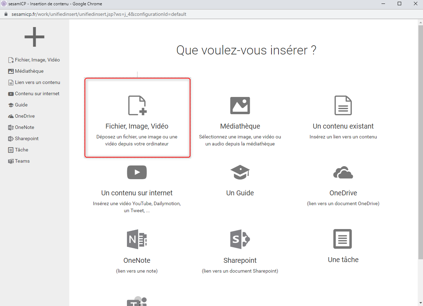Choose the graduation cap Guide icon
This screenshot has height=306, width=423.
tap(240, 172)
